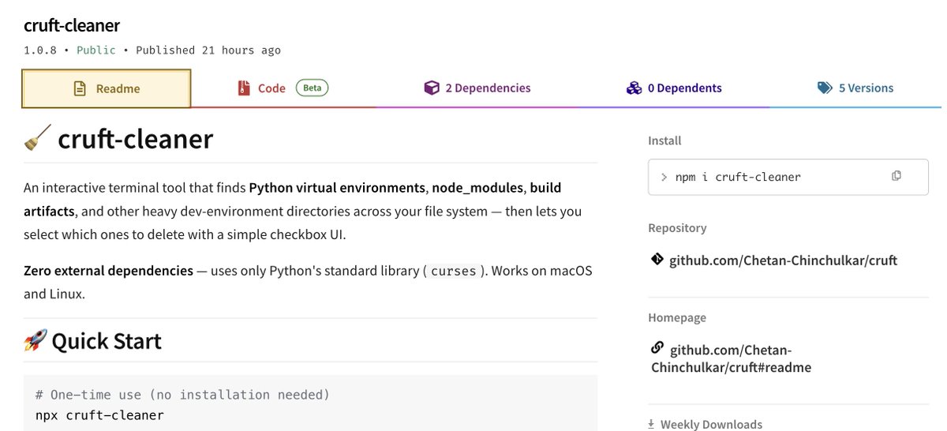Click the 'npx cruft-cleaner' code line
Viewport: 947px width, 431px height.
[x=99, y=415]
